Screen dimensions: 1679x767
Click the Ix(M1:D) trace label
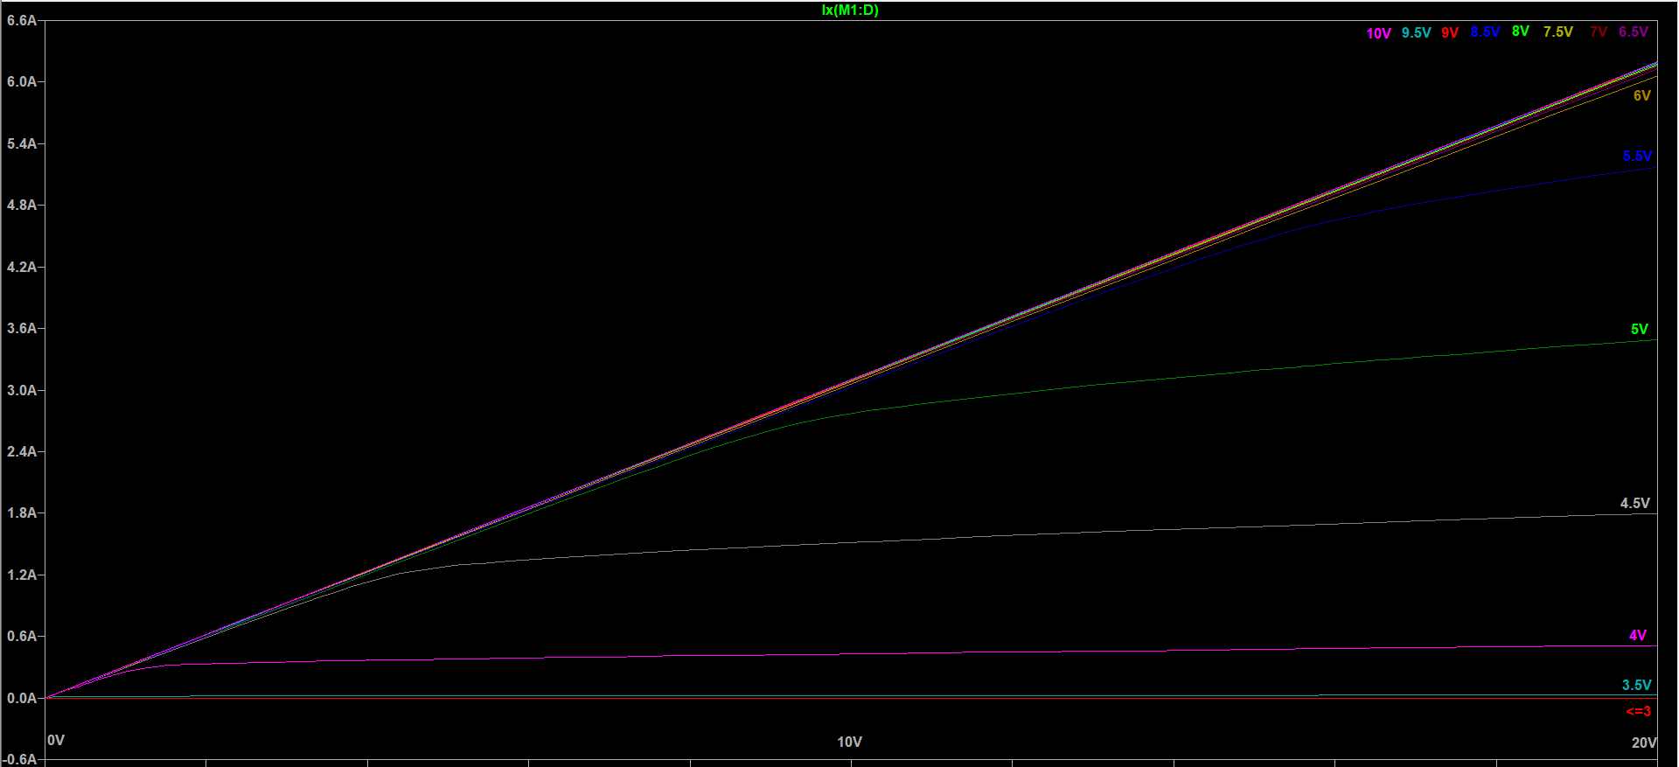pyautogui.click(x=849, y=10)
